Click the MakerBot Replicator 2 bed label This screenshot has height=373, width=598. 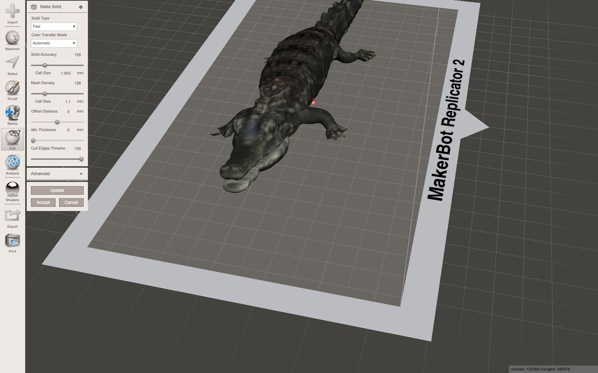pos(446,130)
